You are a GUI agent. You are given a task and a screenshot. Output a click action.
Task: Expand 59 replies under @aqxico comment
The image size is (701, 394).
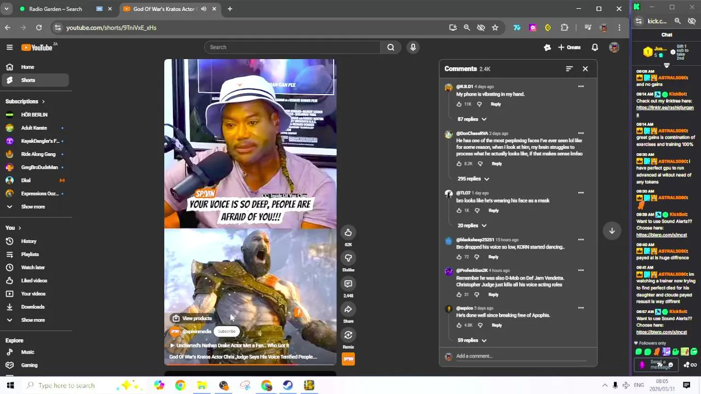point(472,340)
